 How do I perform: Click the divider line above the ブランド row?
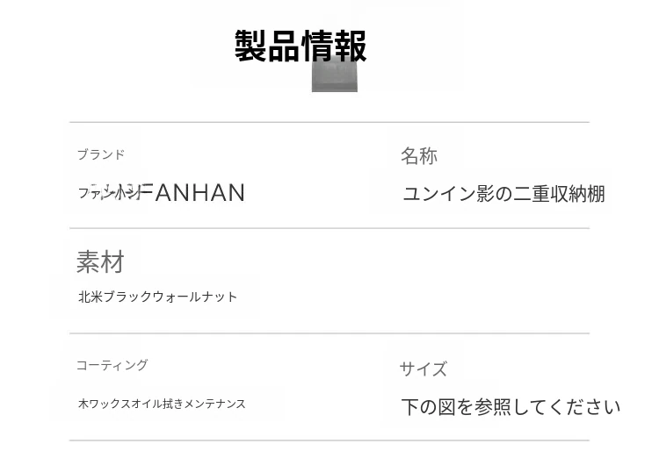click(329, 122)
